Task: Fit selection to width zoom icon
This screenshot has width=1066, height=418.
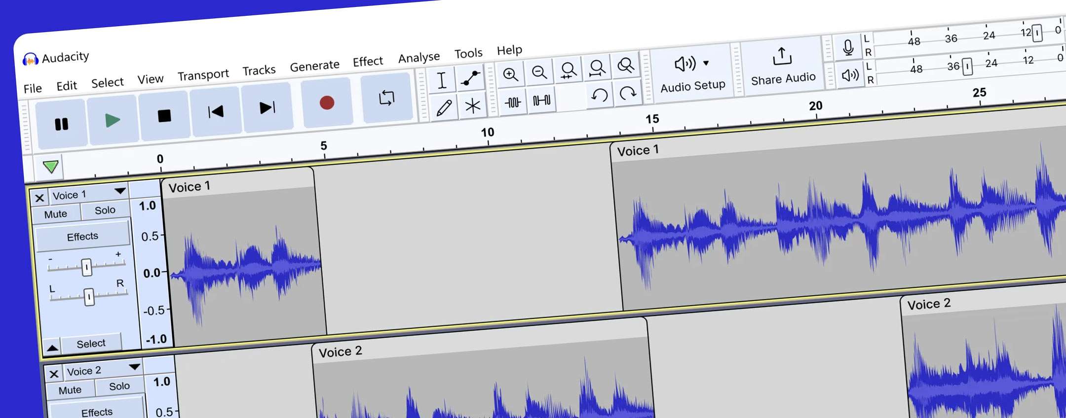Action: pos(568,70)
